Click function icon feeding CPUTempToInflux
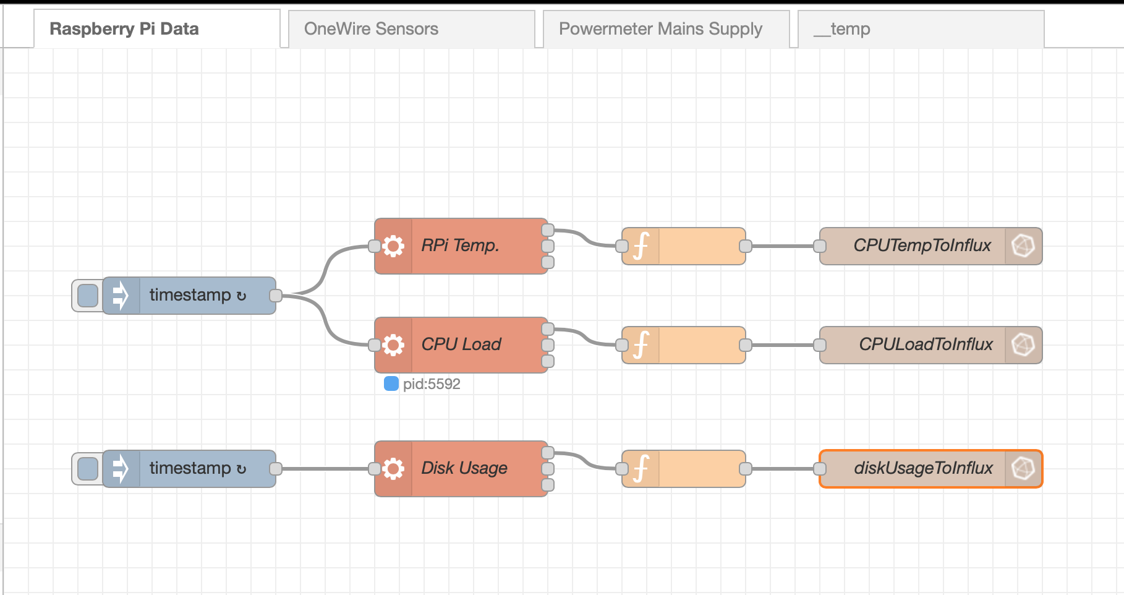 click(642, 246)
